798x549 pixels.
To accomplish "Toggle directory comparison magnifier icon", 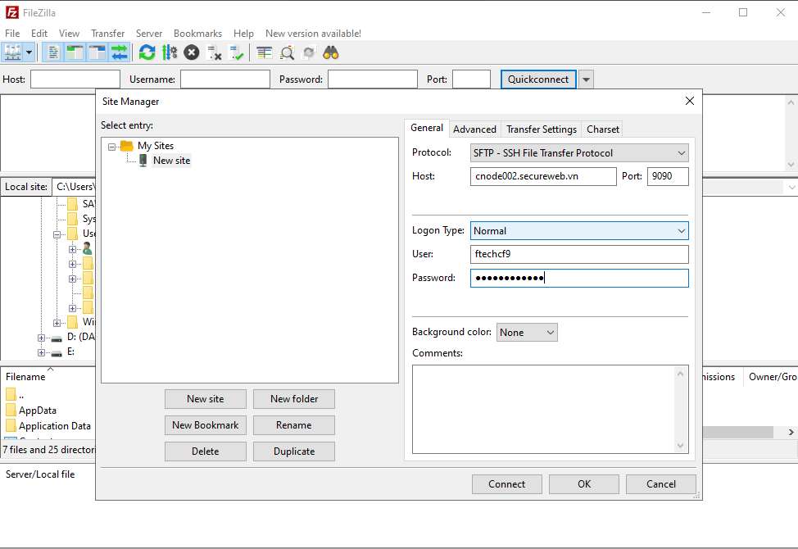I will (287, 52).
